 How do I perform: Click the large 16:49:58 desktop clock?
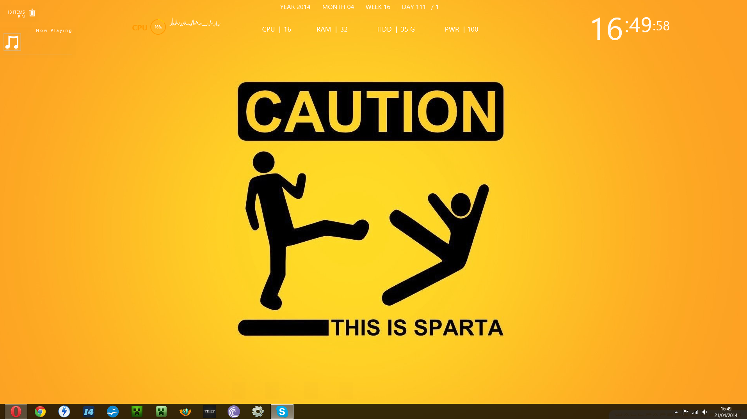pos(630,28)
